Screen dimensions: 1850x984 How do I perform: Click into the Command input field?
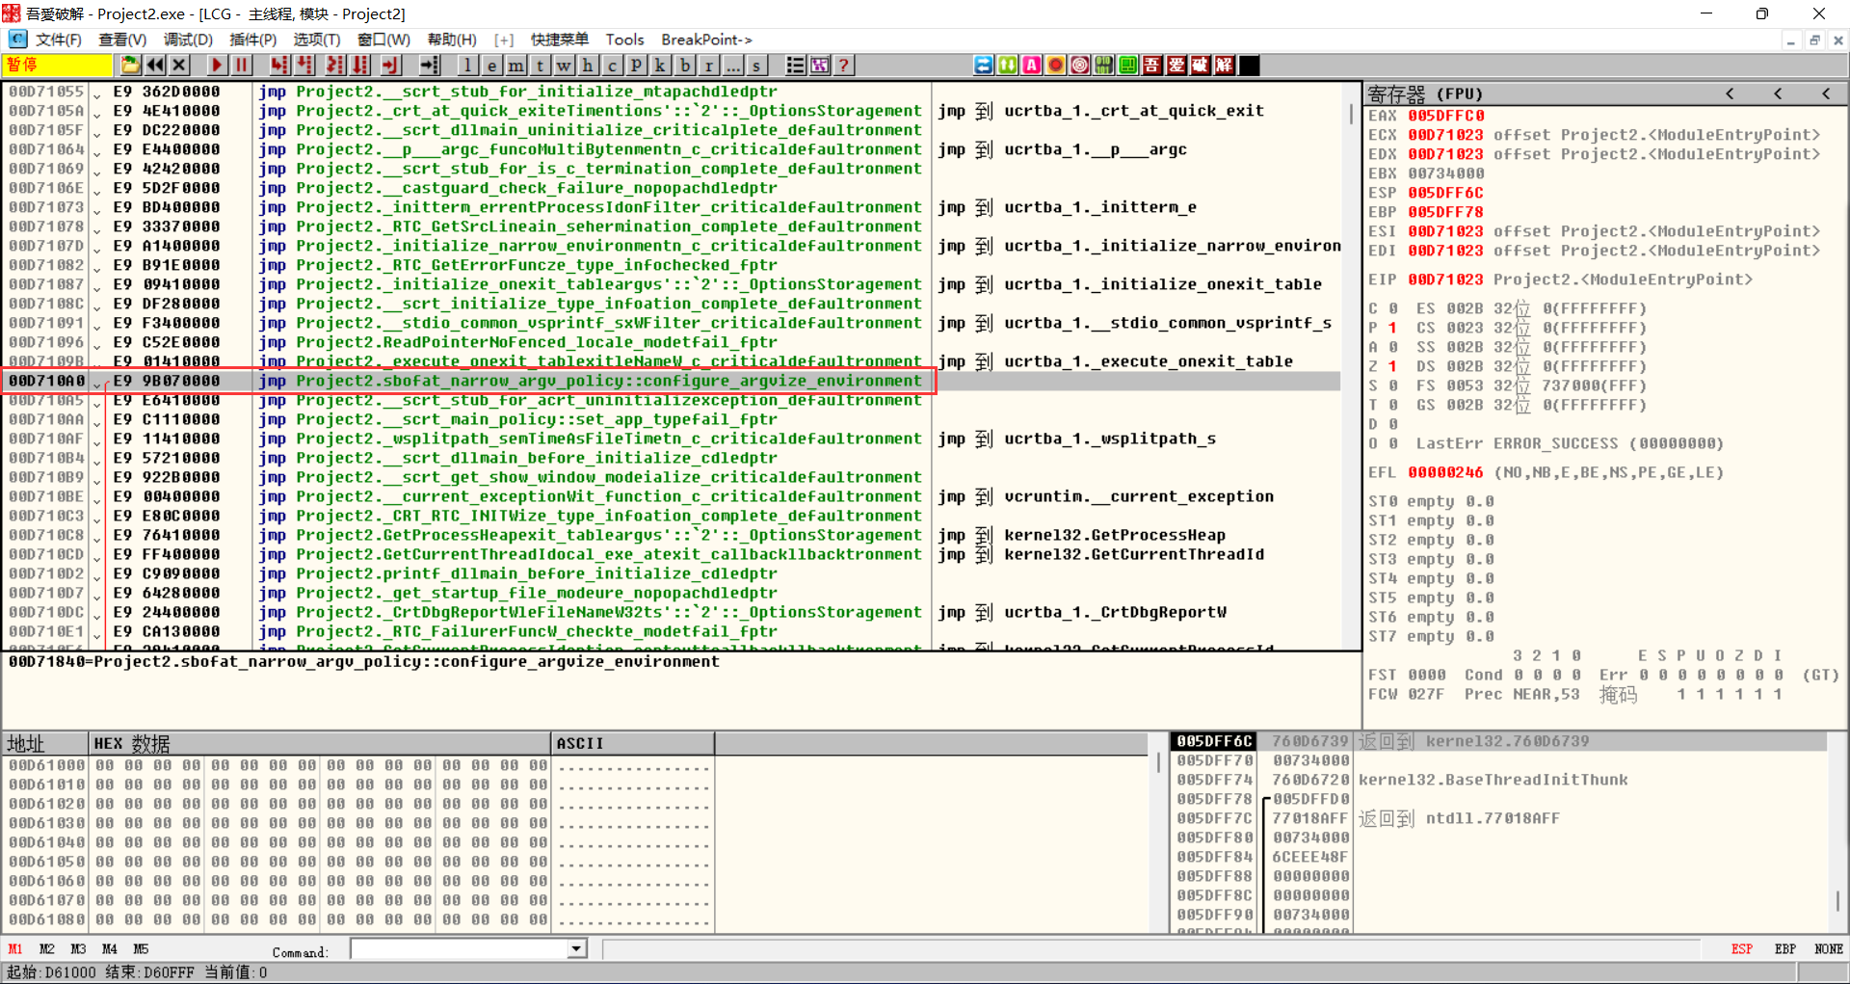click(x=460, y=949)
